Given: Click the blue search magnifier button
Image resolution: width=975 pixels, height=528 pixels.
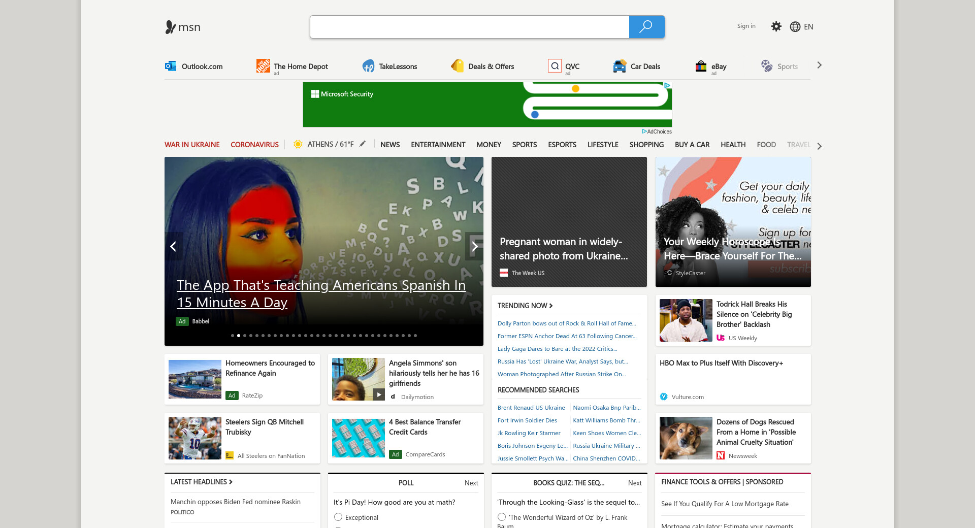Looking at the screenshot, I should (x=646, y=27).
